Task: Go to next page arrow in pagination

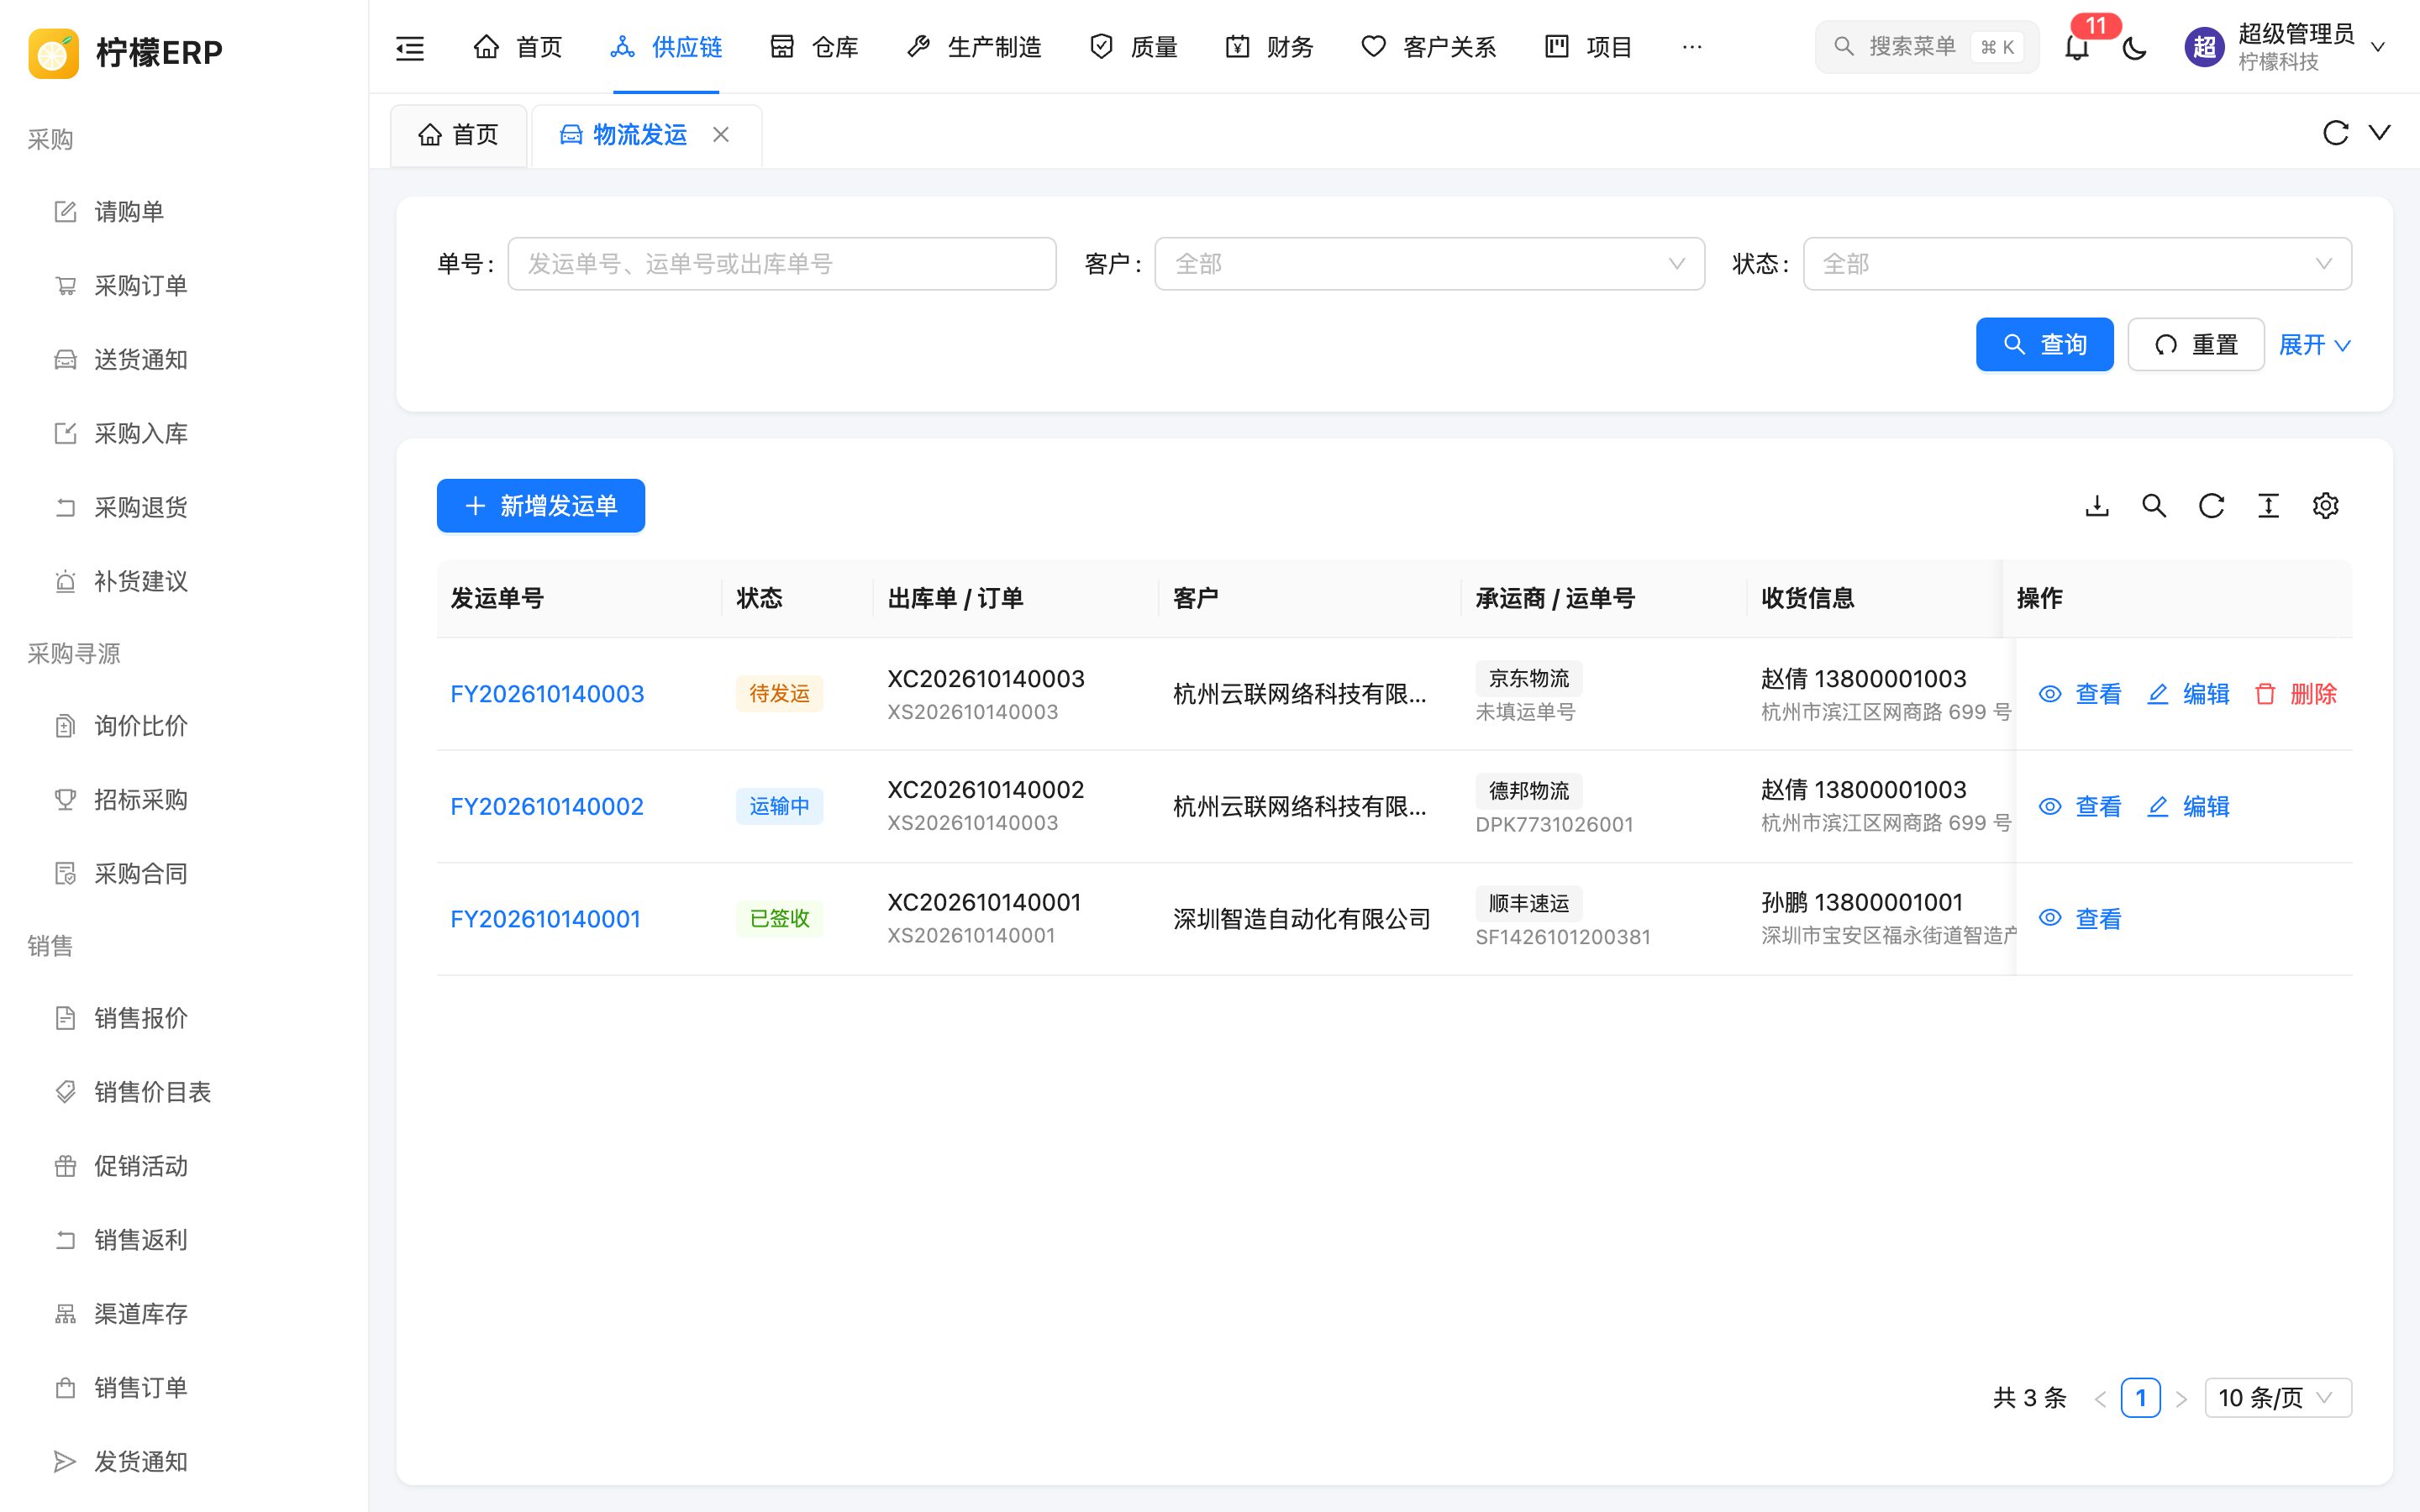Action: tap(2181, 1398)
